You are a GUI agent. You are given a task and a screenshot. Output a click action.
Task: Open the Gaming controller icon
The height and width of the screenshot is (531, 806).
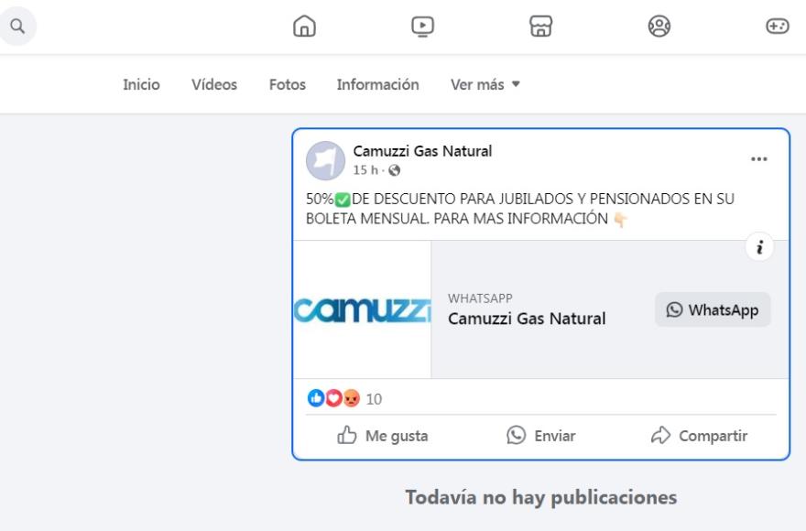[778, 26]
